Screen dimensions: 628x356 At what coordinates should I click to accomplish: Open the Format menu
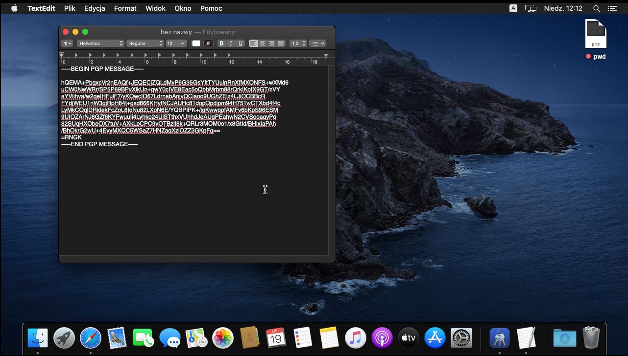125,8
